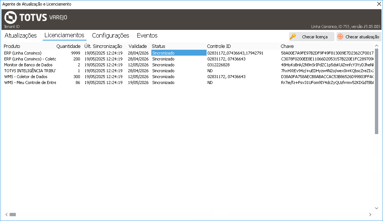The image size is (383, 221).
Task: Click the key starting with 58A00E7A9FE97B2
Action: click(327, 53)
